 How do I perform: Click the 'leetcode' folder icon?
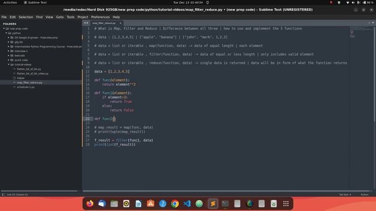click(12, 56)
